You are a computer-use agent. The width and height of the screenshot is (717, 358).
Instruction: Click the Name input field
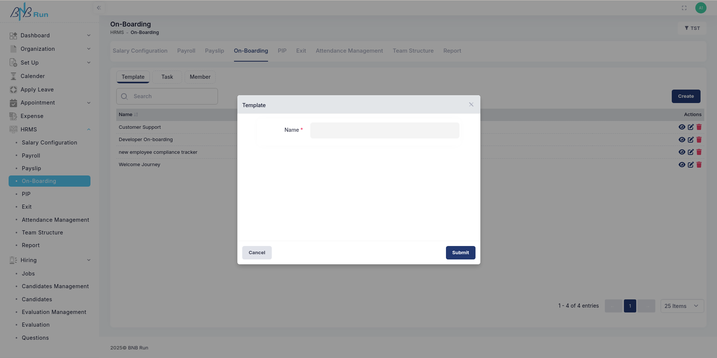[x=384, y=131]
